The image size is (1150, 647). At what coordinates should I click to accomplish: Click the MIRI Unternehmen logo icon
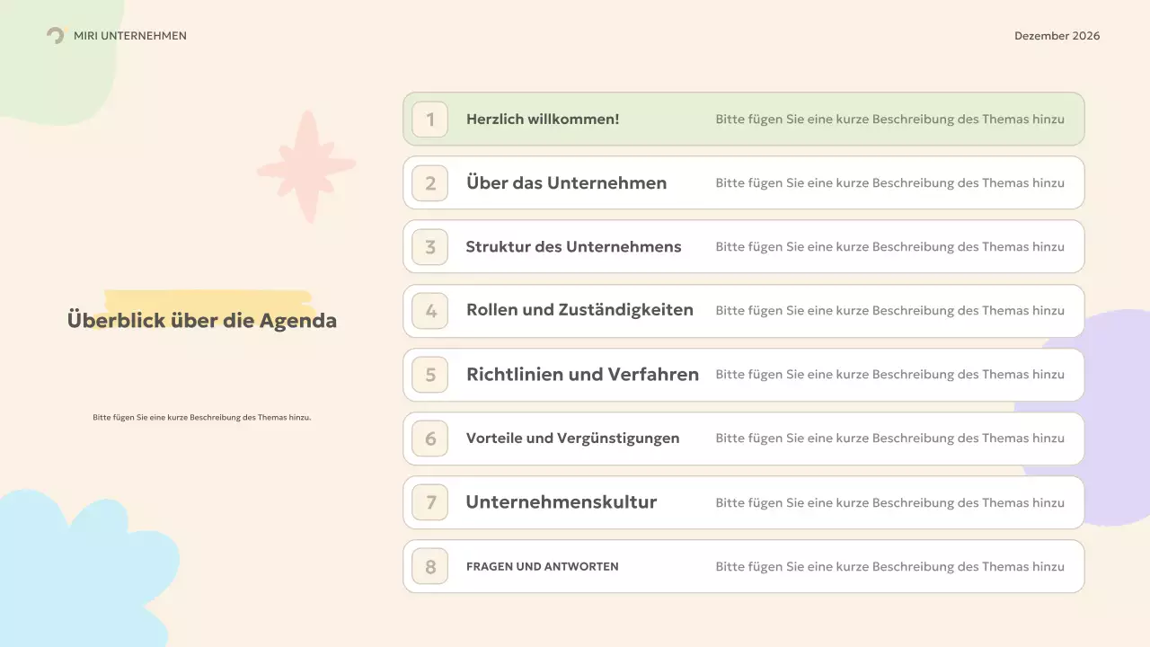pyautogui.click(x=56, y=36)
